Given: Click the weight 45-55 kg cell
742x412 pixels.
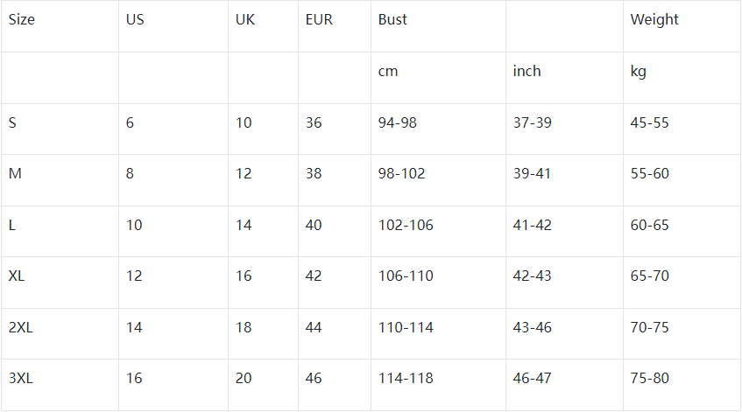Looking at the screenshot, I should [649, 122].
